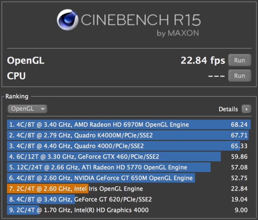This screenshot has height=220, width=258.
Task: Run the CPU benchmark
Action: [239, 76]
